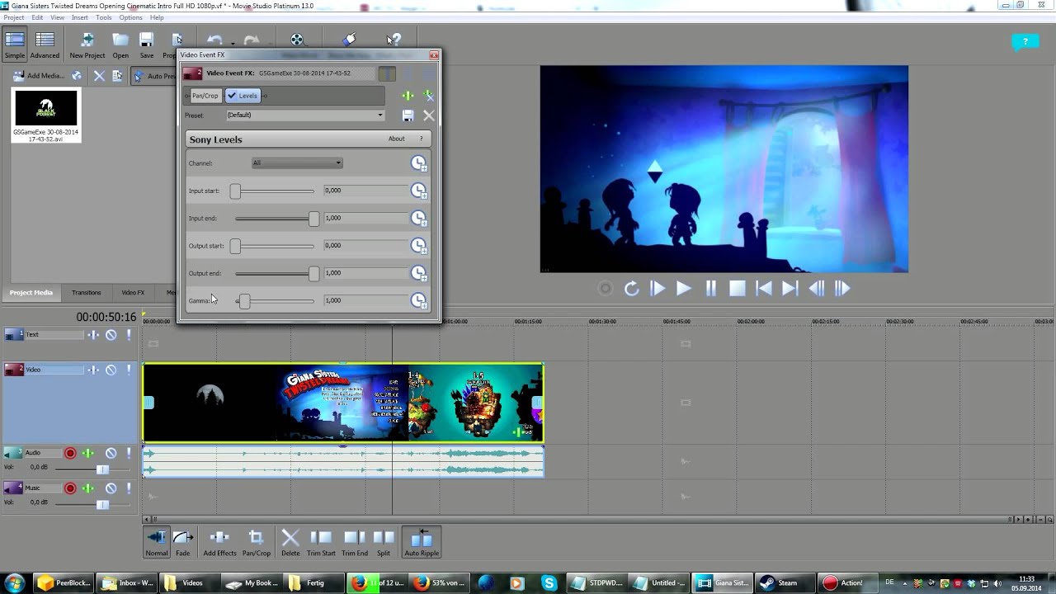
Task: Click Input start animate clock icon
Action: (419, 191)
